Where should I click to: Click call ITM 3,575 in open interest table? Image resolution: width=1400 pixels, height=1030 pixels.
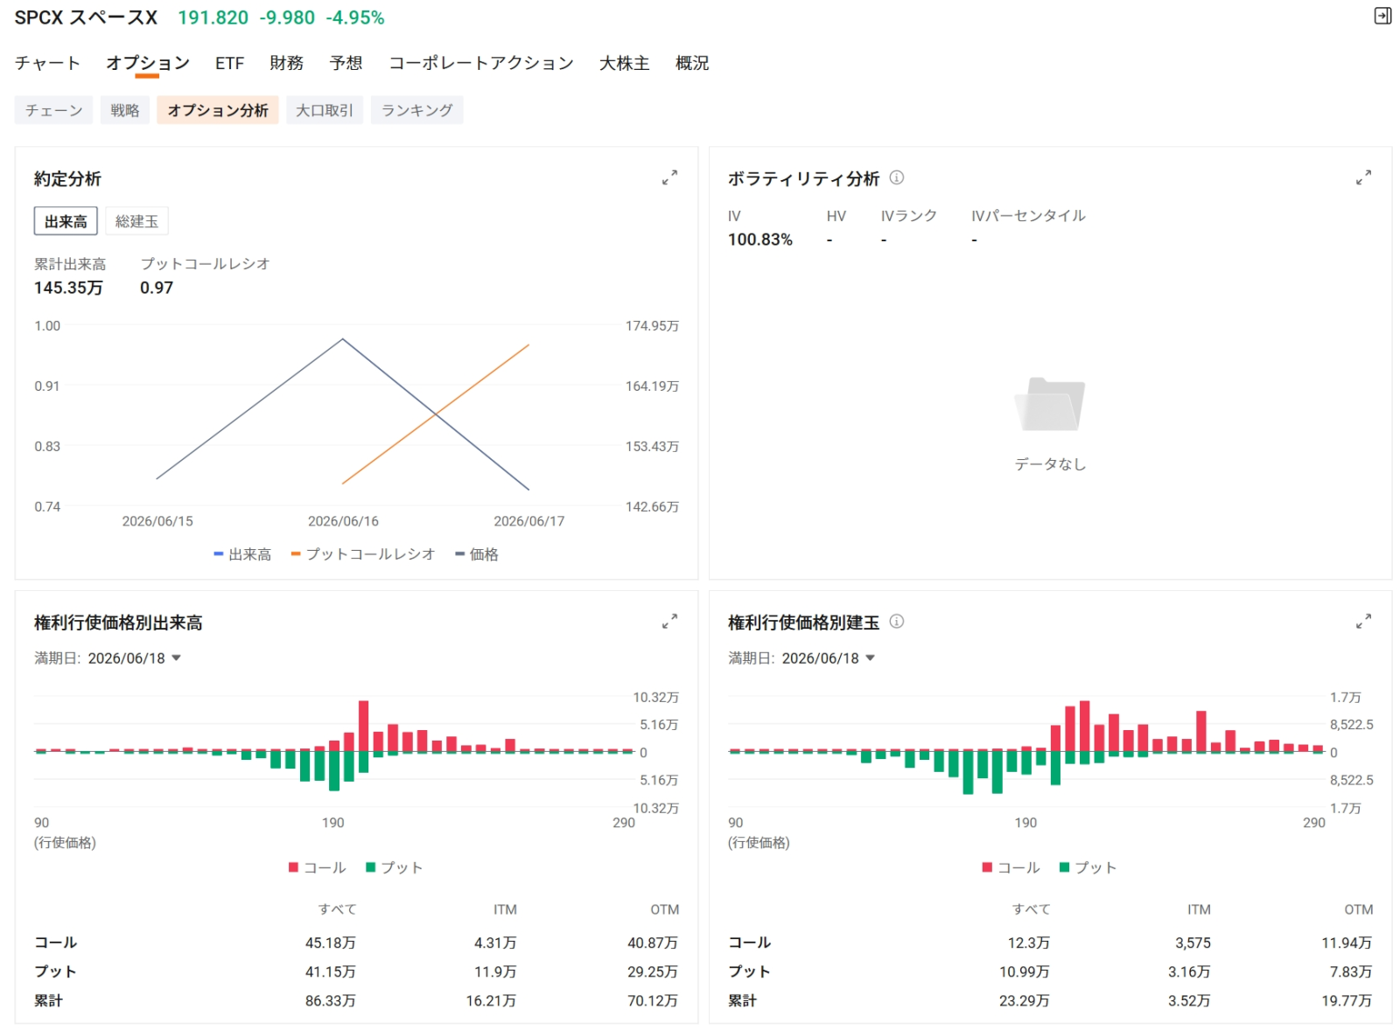click(1193, 943)
